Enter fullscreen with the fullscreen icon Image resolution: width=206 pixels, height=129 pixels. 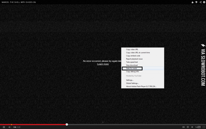[x=204, y=127]
